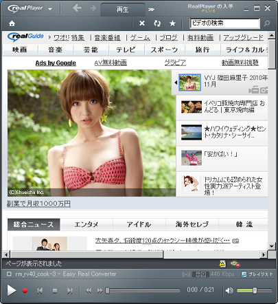Select the スポーツ category tab
Image resolution: width=278 pixels, height=304 pixels.
pos(165,50)
